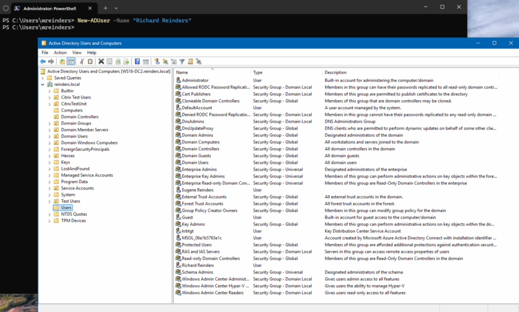Click the Delete (X) toolbar icon
The image size is (519, 312).
(101, 61)
